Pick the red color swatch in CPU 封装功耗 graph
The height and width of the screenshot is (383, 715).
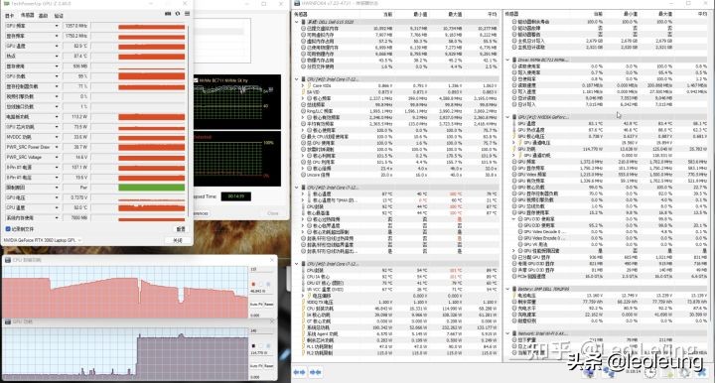253,284
